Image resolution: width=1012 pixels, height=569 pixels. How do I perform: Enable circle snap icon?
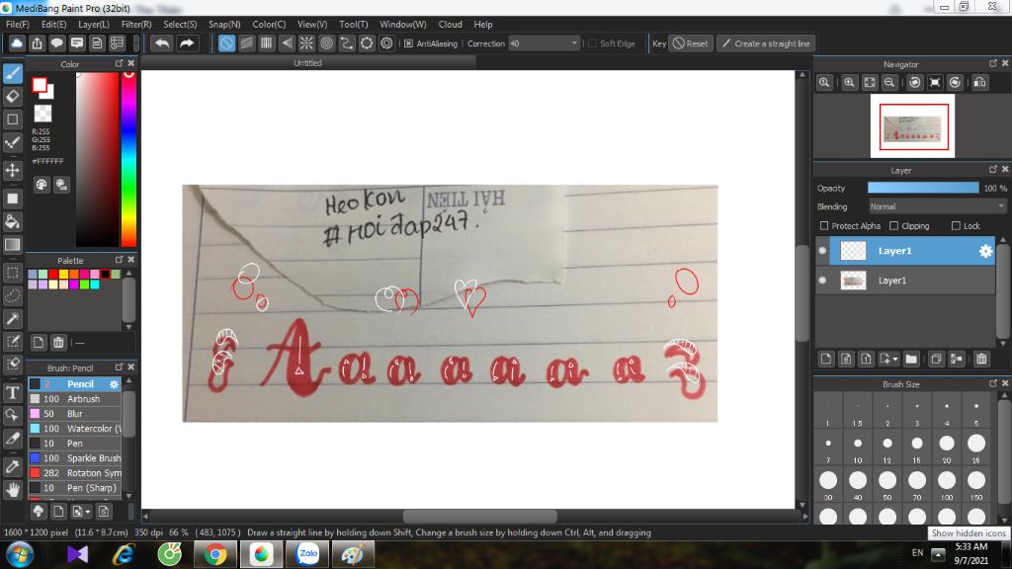pos(326,43)
